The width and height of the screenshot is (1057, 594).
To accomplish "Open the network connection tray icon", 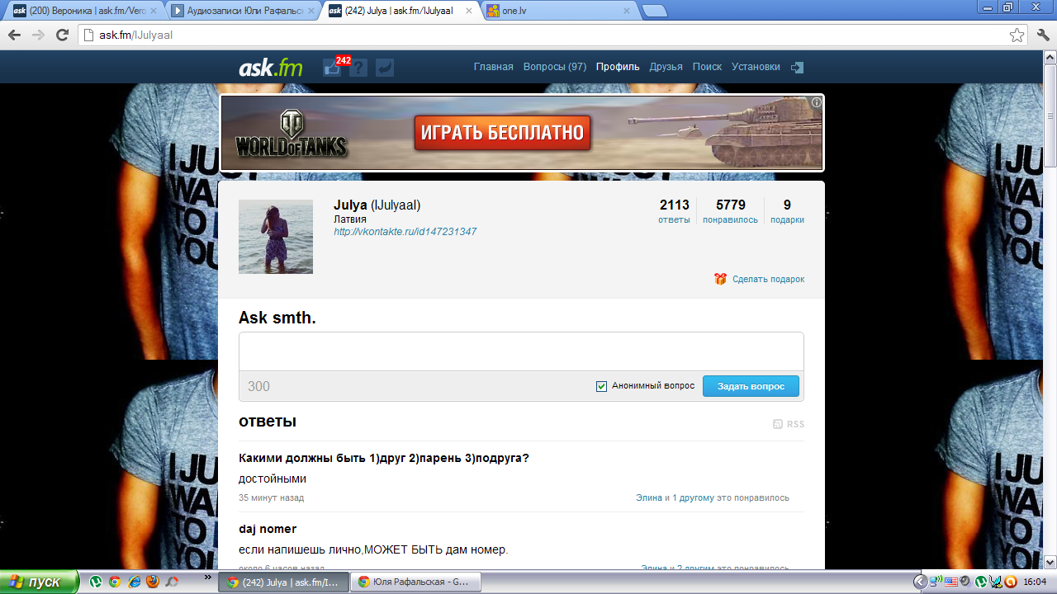I will tap(935, 582).
